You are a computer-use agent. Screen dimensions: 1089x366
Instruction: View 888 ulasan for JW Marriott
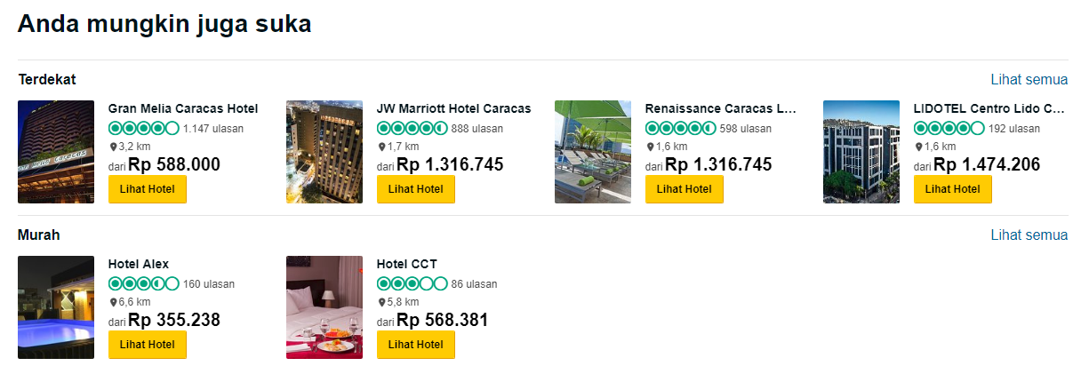[x=476, y=129]
